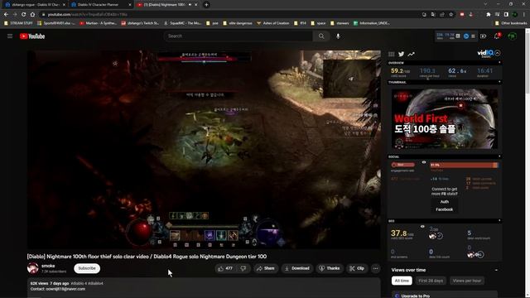Collapse the Social section arrow

tap(499, 156)
